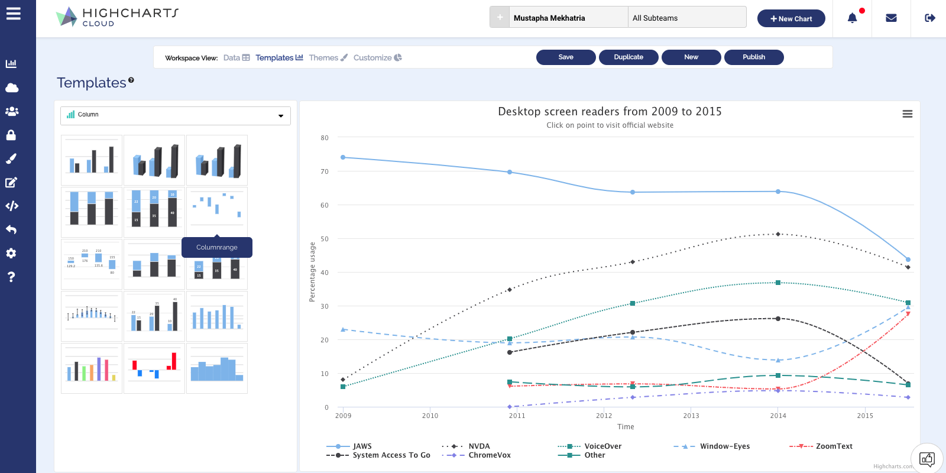The image size is (946, 473).
Task: Select the 3D column template thumbnail
Action: 154,160
